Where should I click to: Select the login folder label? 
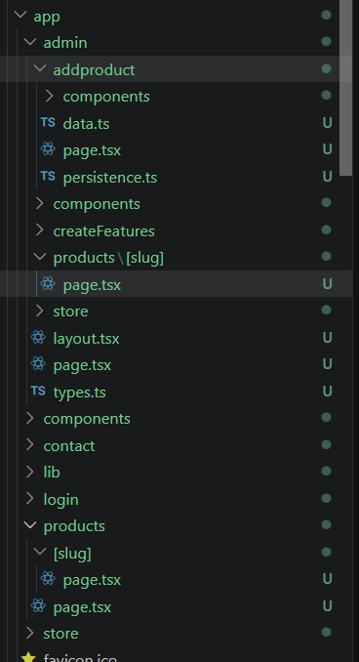tap(61, 500)
